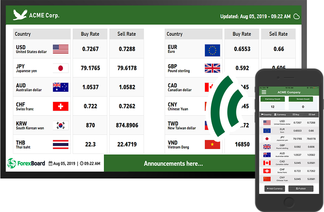Click the Buy column header in the phone
The height and width of the screenshot is (212, 324).
pos(296,114)
